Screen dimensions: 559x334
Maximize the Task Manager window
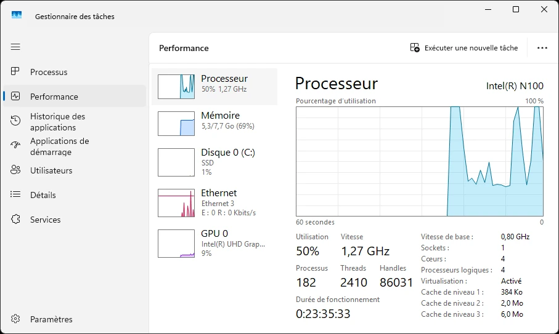(515, 9)
